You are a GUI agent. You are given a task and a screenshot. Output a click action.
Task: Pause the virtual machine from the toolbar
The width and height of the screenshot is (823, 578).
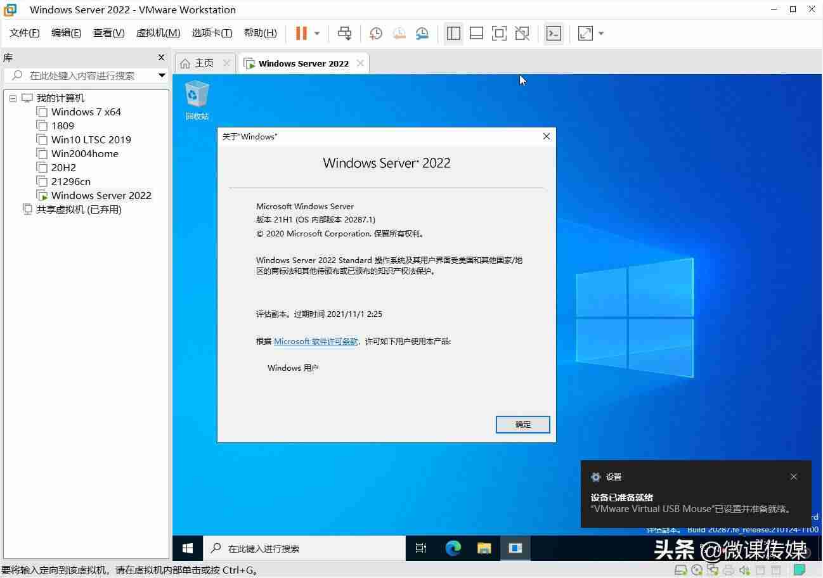[301, 33]
